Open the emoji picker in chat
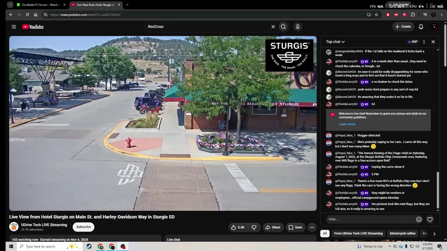Viewport: 447px width, 251px height. (x=419, y=219)
